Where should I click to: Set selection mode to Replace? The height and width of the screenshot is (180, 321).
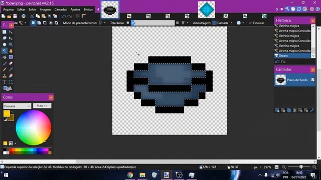33,23
